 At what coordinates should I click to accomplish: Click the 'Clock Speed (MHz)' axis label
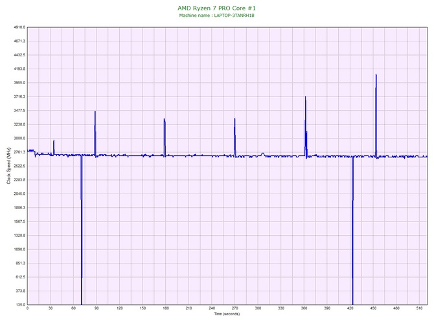tap(8, 166)
